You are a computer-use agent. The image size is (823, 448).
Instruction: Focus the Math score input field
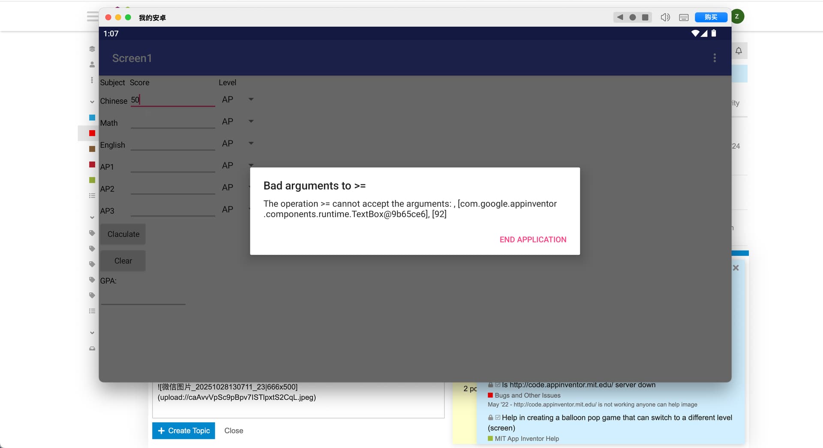(x=173, y=122)
